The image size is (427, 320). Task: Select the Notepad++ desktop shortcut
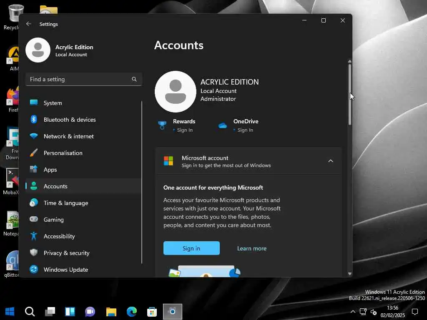click(x=11, y=223)
